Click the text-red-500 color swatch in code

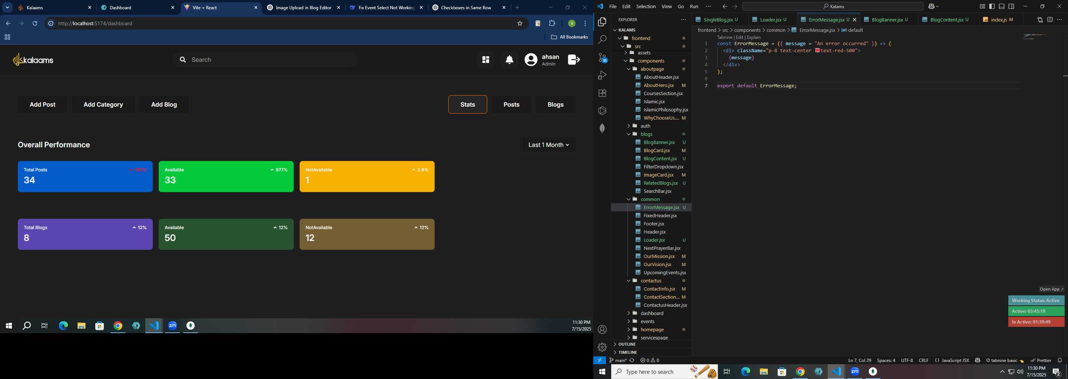817,50
